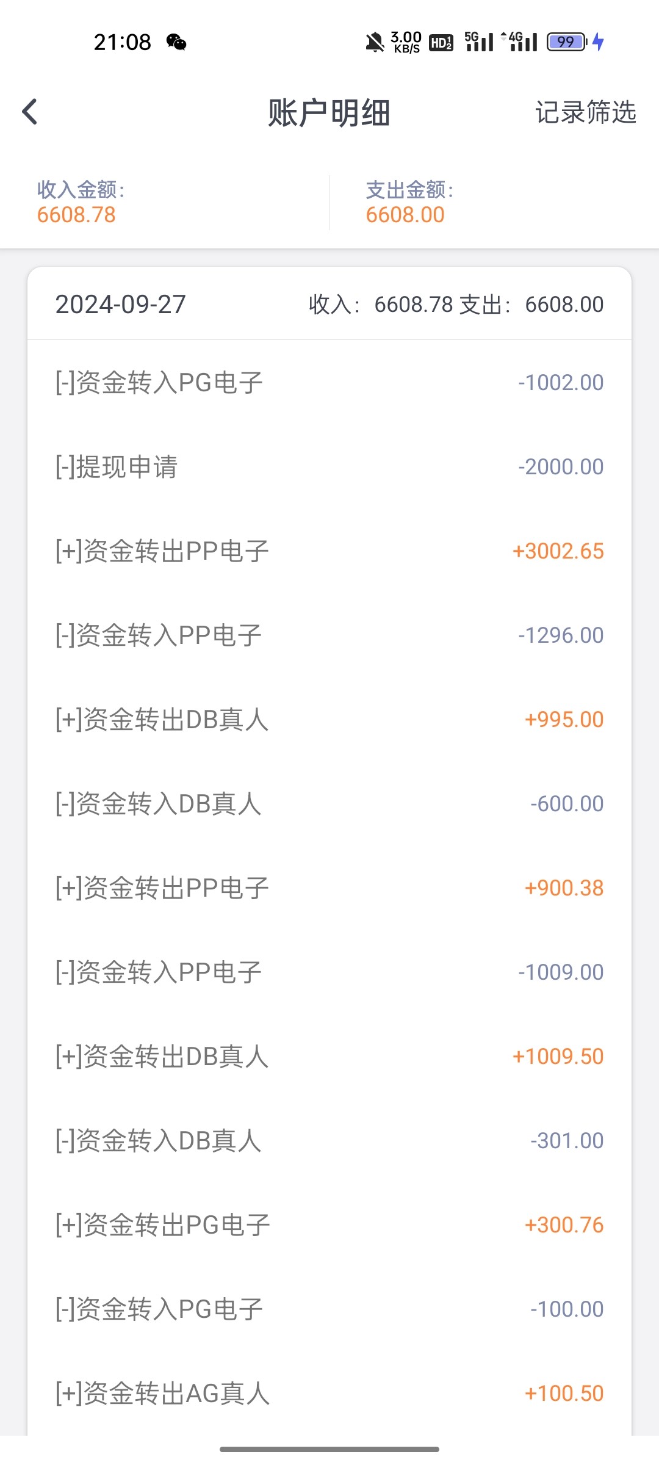Select the 2024-09-27 date header
Viewport: 659px width, 1465px height.
[x=121, y=304]
